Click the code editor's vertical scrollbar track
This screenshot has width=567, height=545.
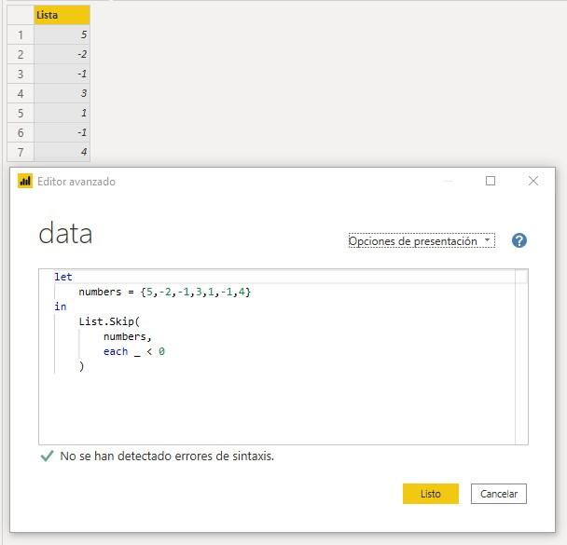coord(521,373)
